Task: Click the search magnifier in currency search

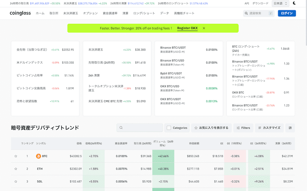Action: click(246, 13)
